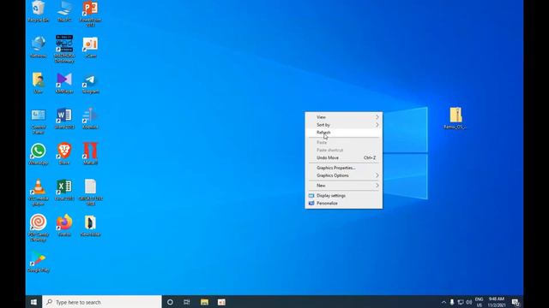Select the PowerPoint 2013 shortcut

point(90,14)
